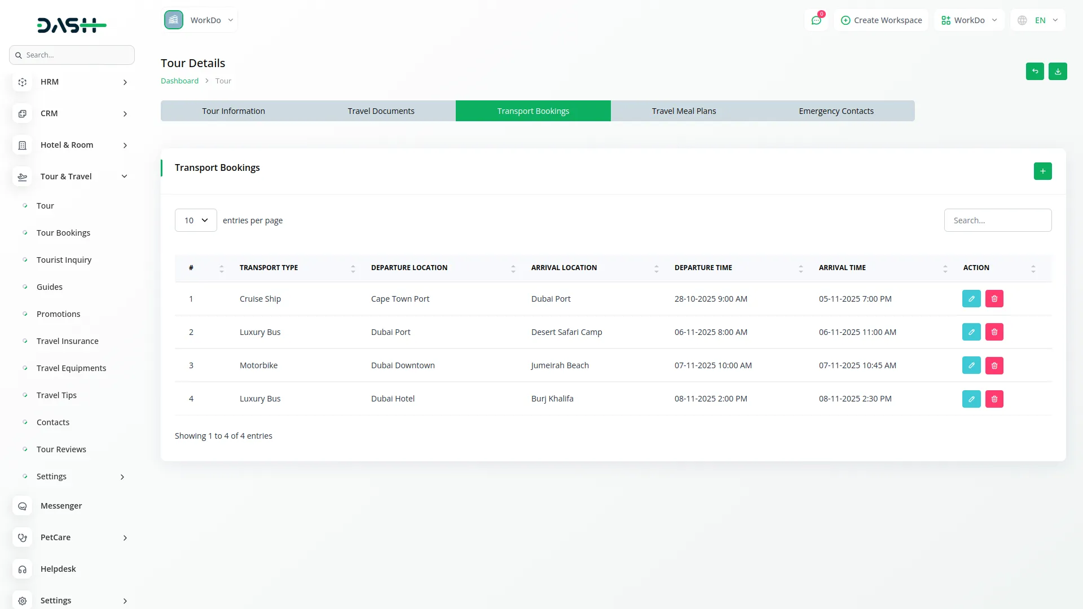Viewport: 1083px width, 609px height.
Task: Click the Helpdesk headset icon
Action: point(23,570)
